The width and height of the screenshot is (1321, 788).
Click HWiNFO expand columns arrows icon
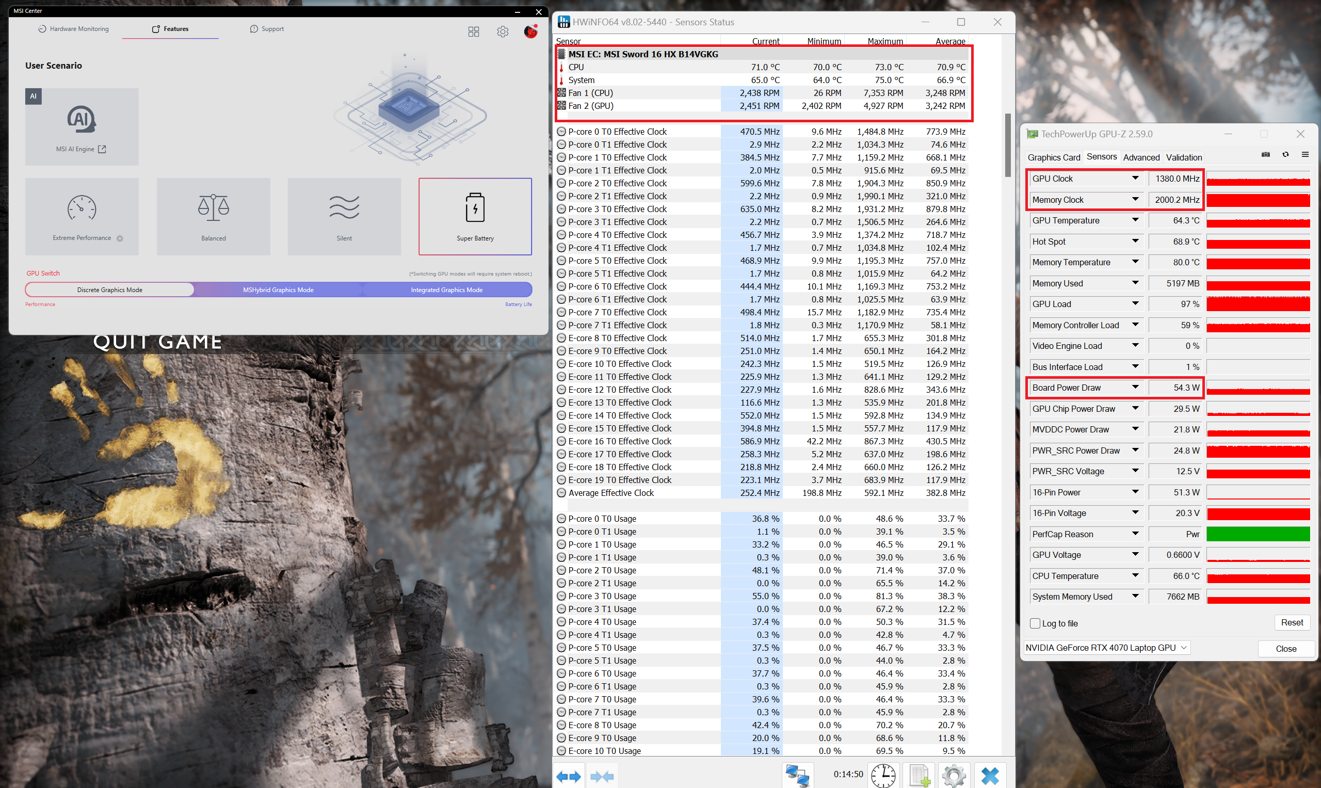[569, 776]
